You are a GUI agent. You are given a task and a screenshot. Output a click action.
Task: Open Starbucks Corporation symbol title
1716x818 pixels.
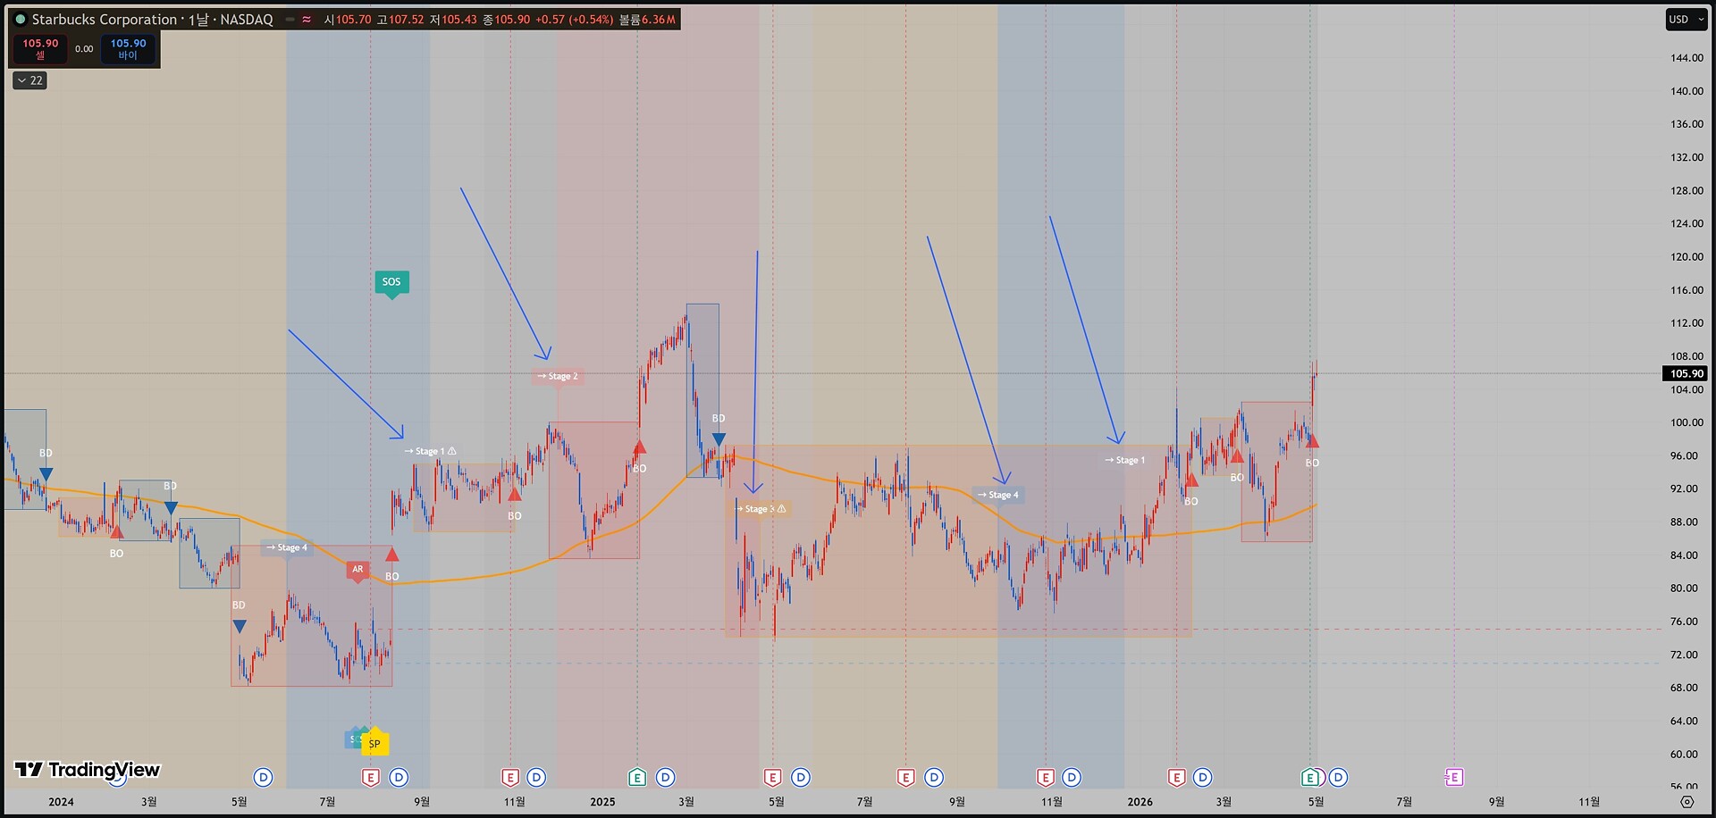click(x=104, y=19)
